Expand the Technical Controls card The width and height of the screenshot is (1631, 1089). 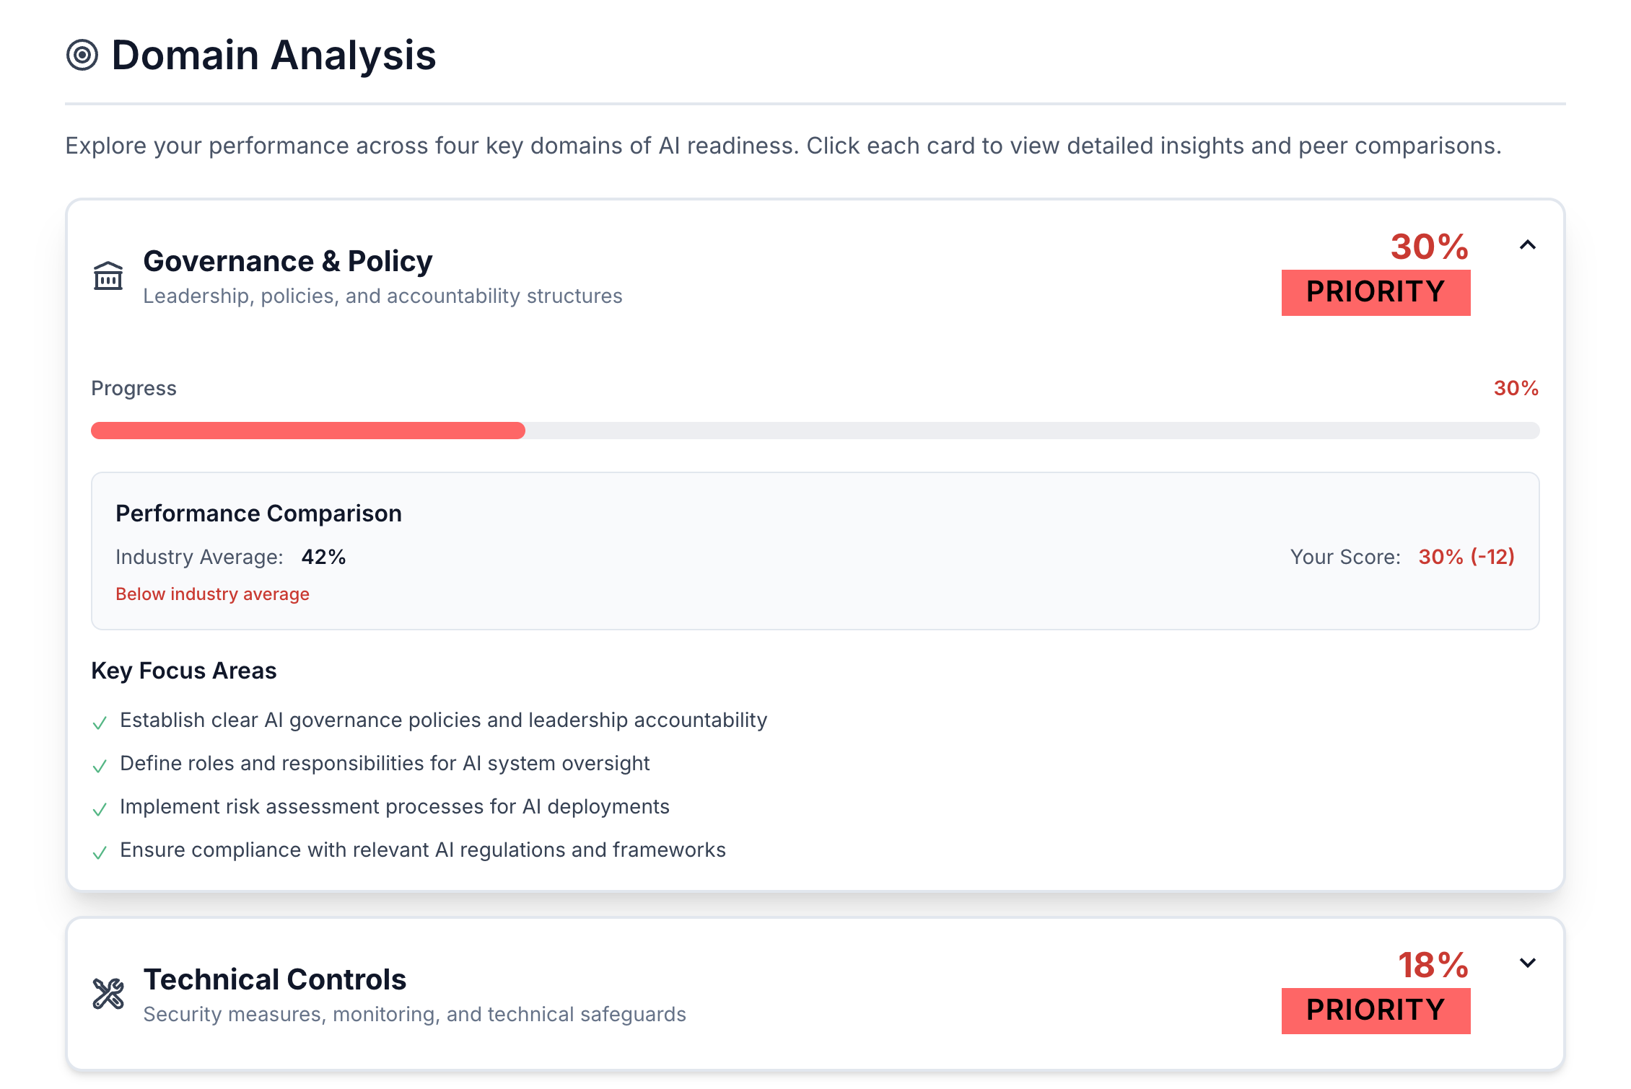1527,962
